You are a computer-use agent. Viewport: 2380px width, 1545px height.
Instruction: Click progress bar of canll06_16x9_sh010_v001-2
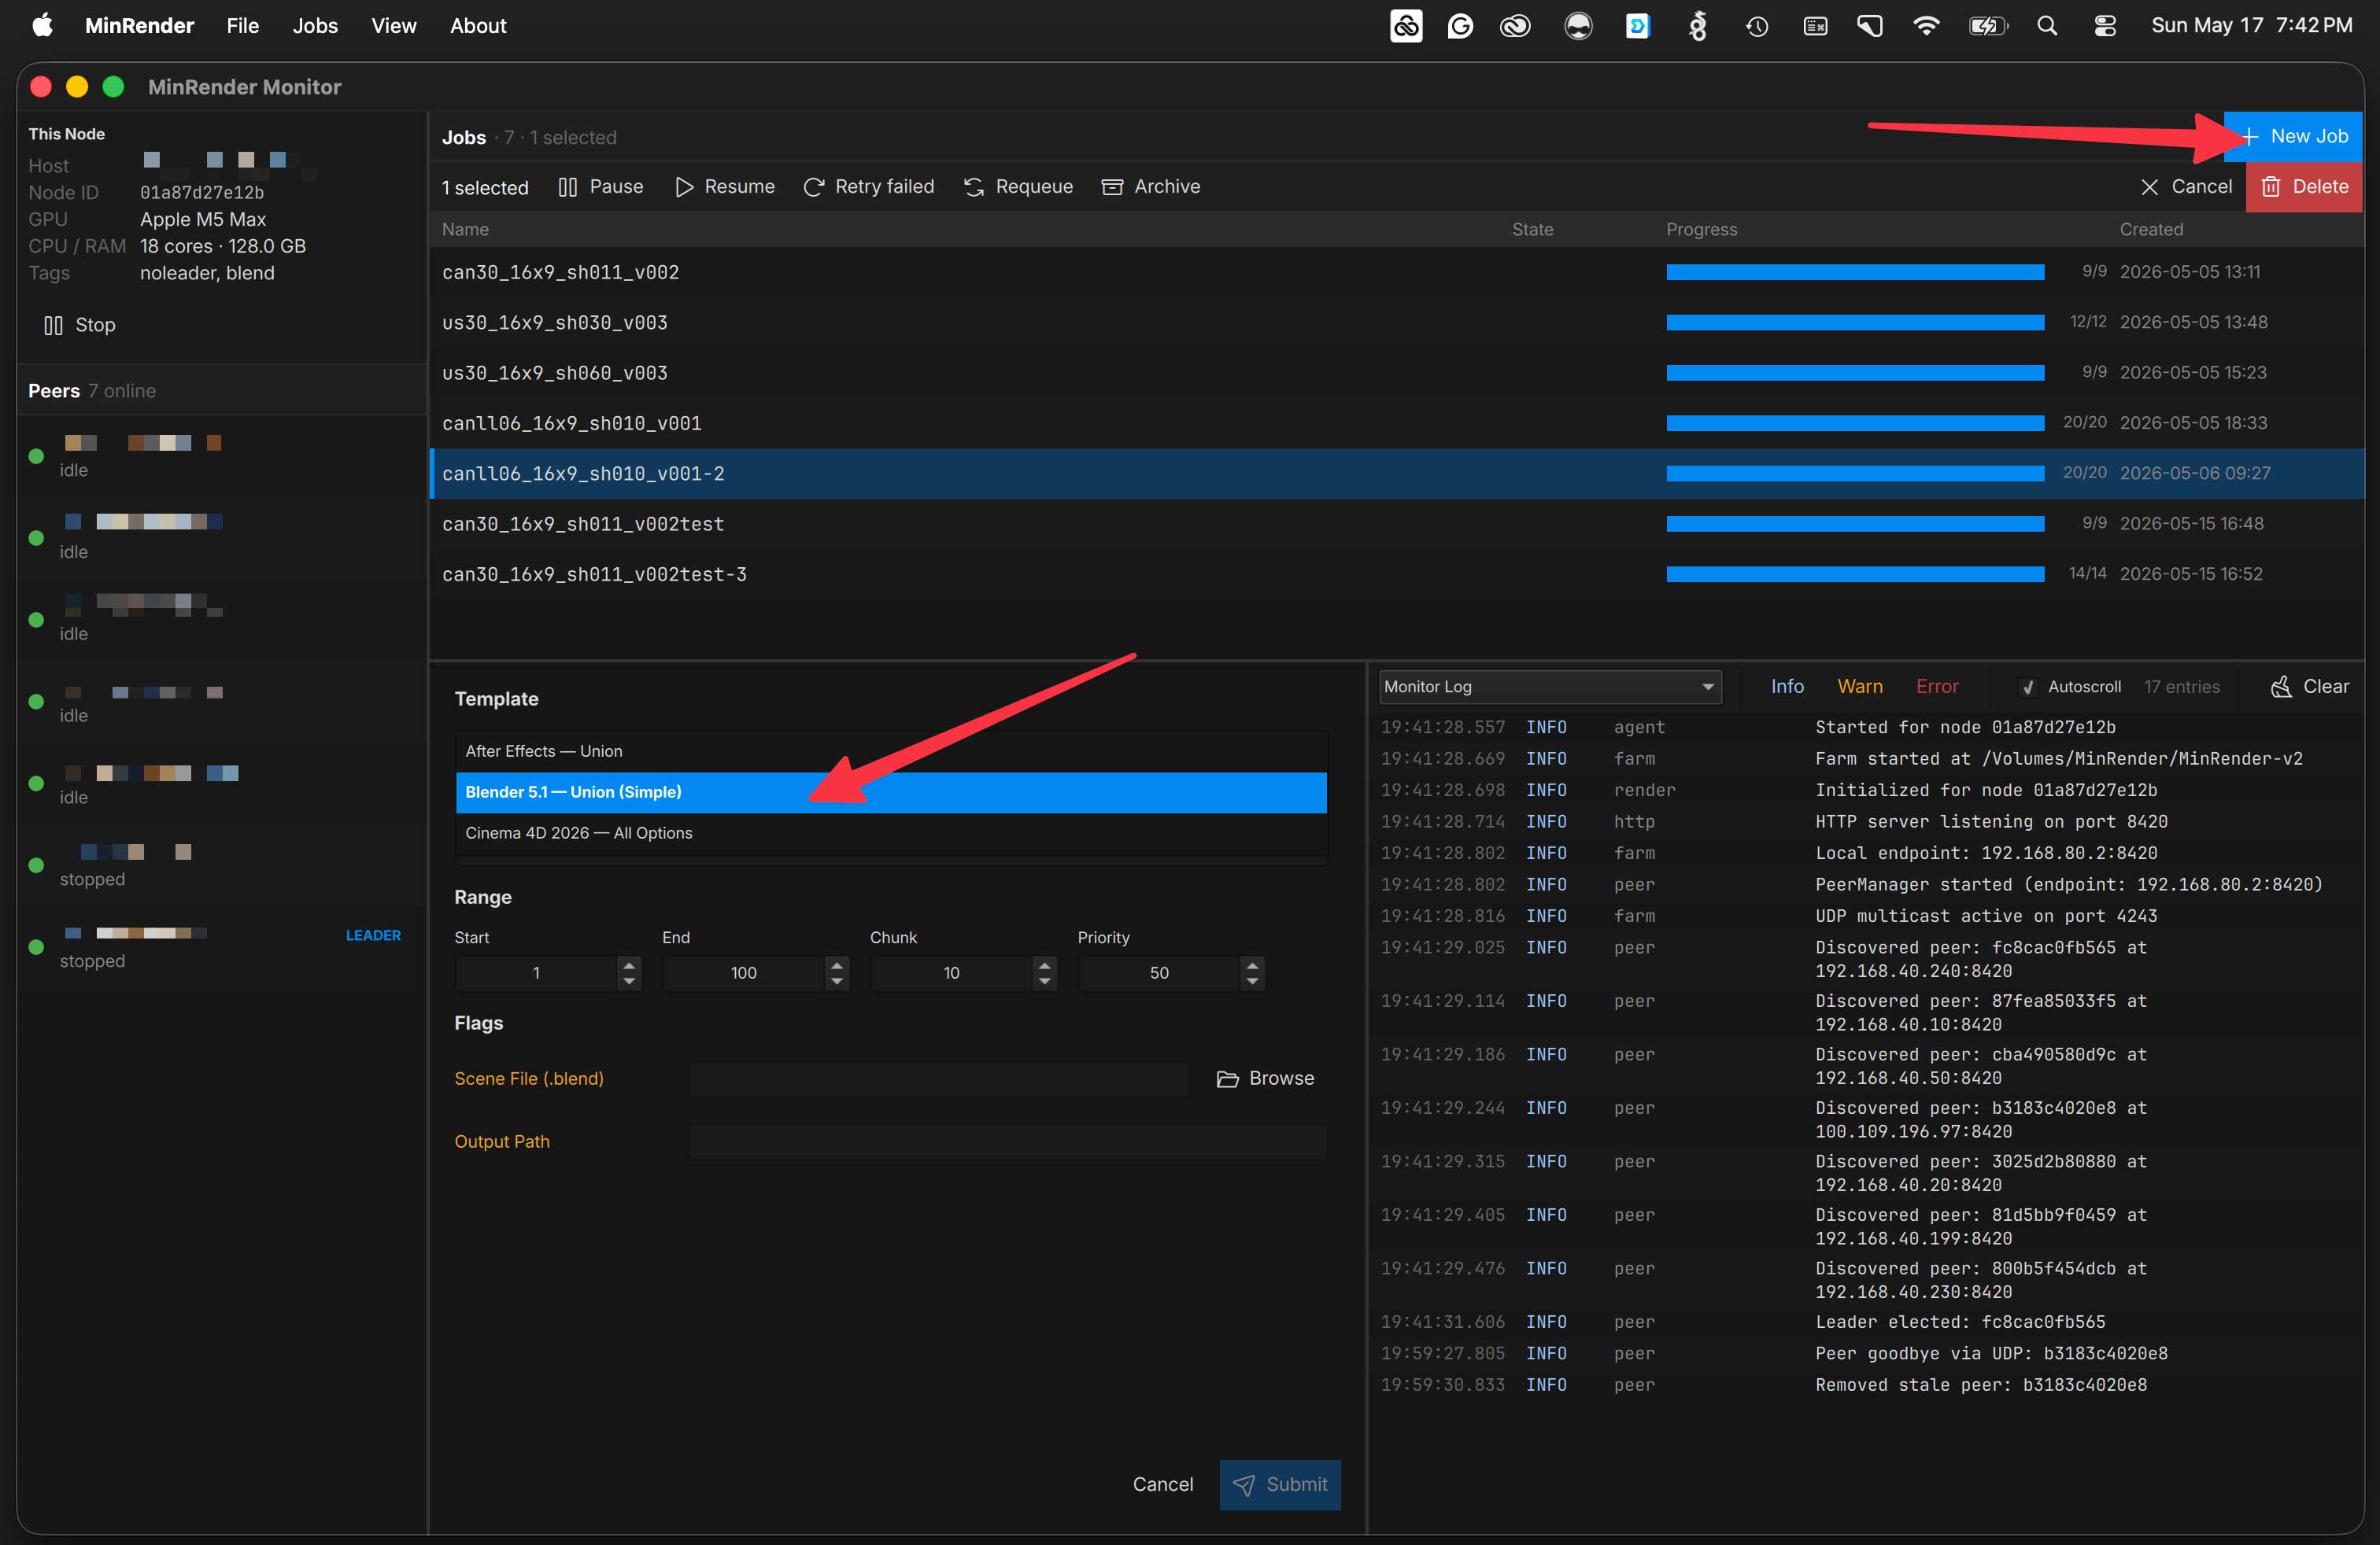pos(1855,473)
